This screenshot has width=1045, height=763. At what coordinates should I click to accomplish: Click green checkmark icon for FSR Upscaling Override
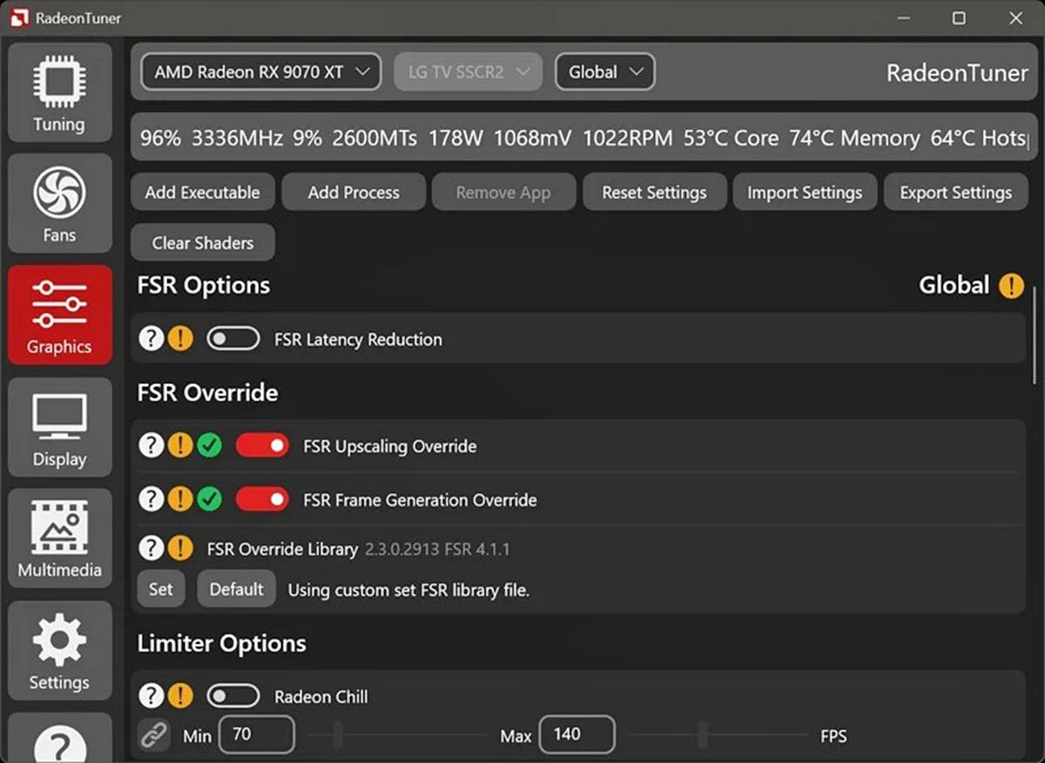click(209, 446)
